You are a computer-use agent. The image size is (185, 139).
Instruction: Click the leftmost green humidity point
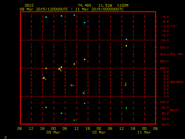pyautogui.click(x=46, y=107)
